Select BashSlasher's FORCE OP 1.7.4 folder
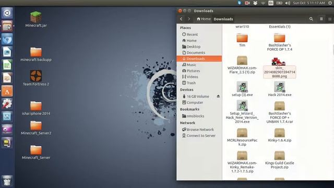The height and width of the screenshot is (188, 334). [x=280, y=42]
